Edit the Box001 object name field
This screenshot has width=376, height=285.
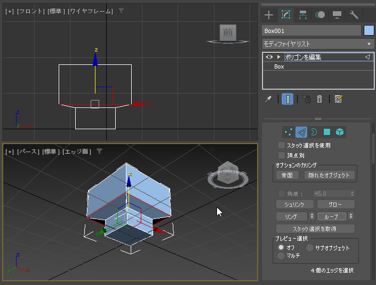[x=311, y=31]
